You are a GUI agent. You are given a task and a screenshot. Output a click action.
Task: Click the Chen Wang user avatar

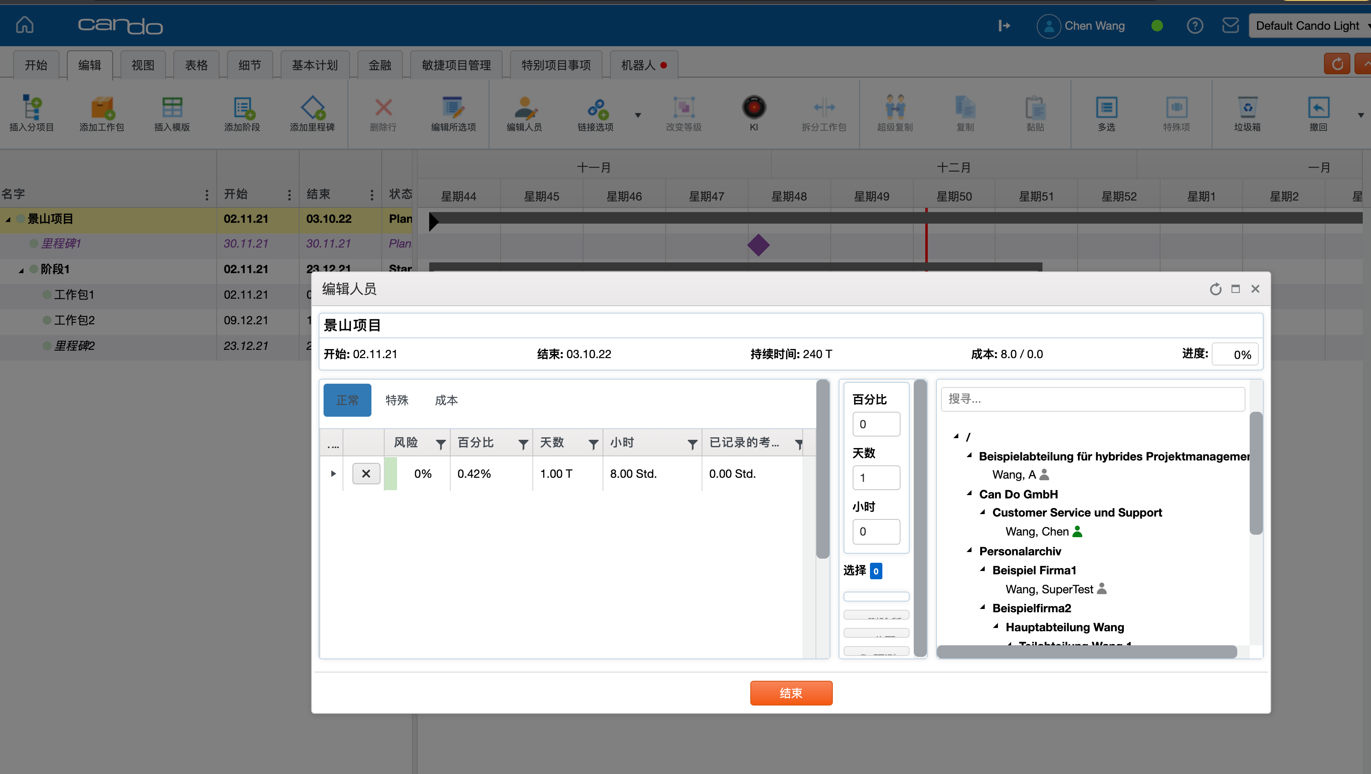point(1049,26)
